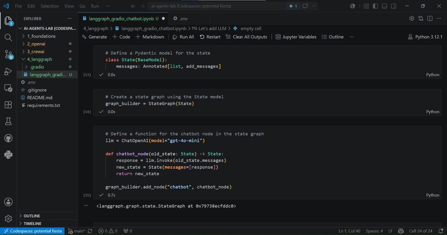Add a Code cell
Screen dimensions: 447x235
pos(121,37)
